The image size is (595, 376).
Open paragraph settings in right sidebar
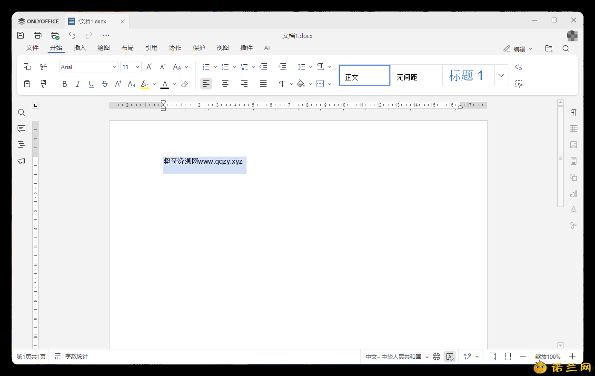[574, 112]
